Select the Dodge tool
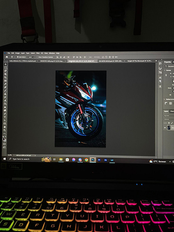 pyautogui.click(x=5, y=110)
